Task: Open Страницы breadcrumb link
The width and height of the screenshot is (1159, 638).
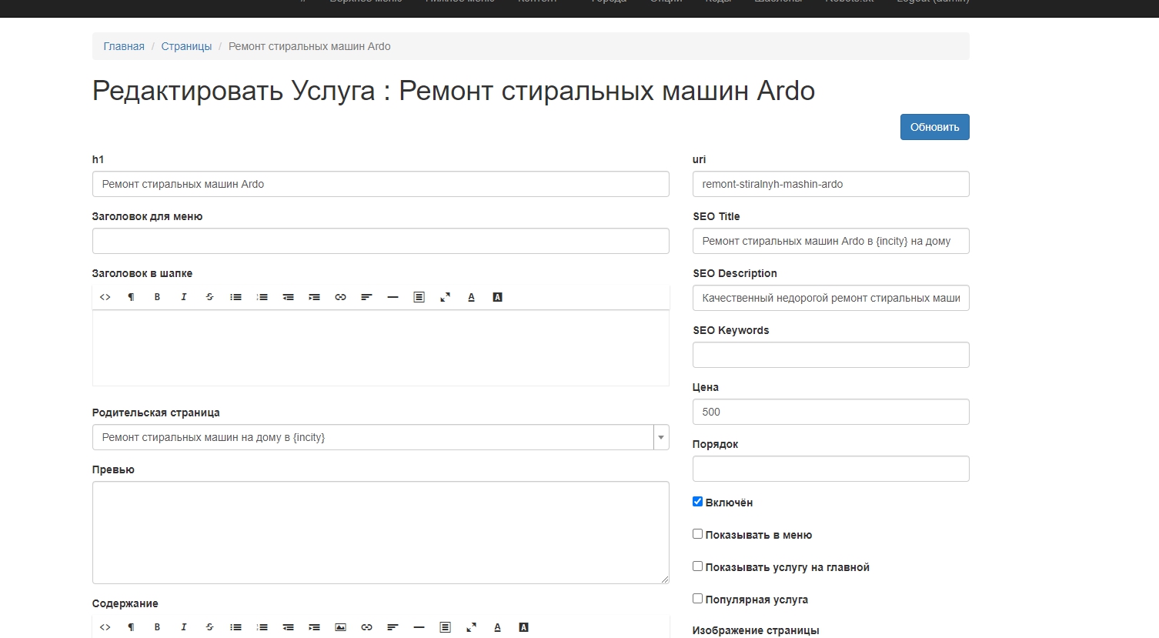Action: pos(186,46)
